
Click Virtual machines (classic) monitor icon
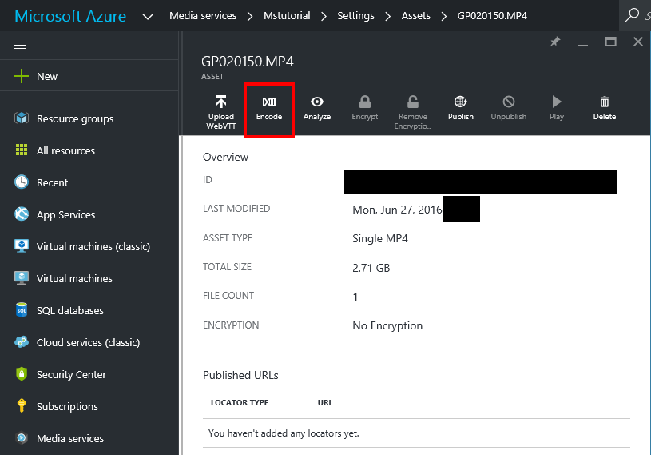click(x=22, y=245)
